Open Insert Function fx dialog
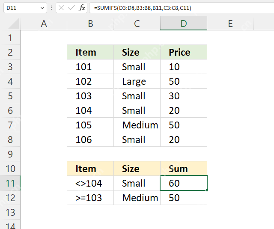This screenshot has height=229, width=274. tap(82, 8)
